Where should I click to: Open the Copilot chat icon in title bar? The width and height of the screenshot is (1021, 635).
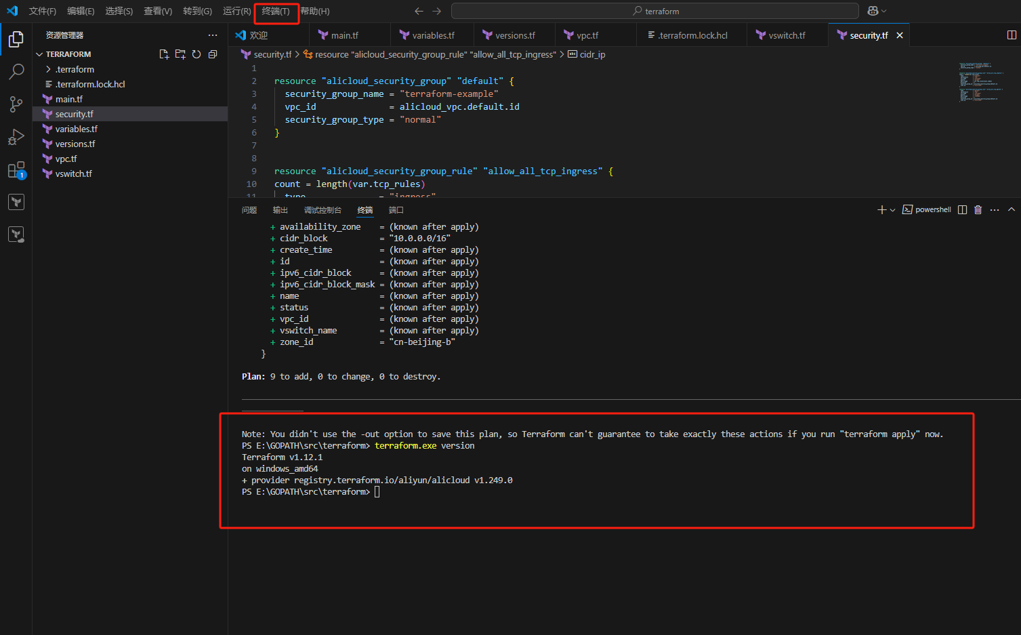pyautogui.click(x=873, y=11)
